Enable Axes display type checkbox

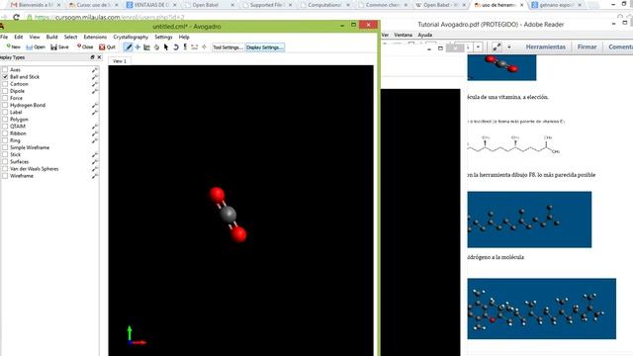coord(5,70)
